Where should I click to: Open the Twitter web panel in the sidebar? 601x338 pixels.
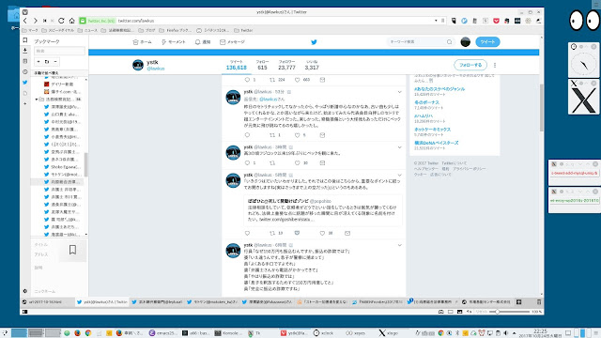pyautogui.click(x=25, y=83)
